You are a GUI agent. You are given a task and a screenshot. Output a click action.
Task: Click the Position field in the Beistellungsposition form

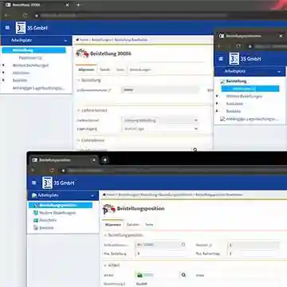click(254, 245)
